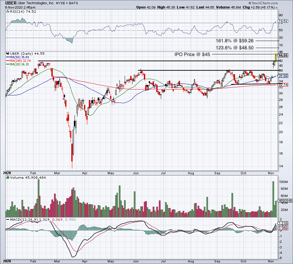Click the UBER ticker symbol title
293x264 pixels.
(11, 3)
